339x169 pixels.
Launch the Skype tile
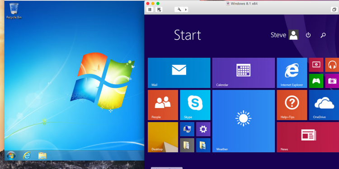pyautogui.click(x=195, y=105)
